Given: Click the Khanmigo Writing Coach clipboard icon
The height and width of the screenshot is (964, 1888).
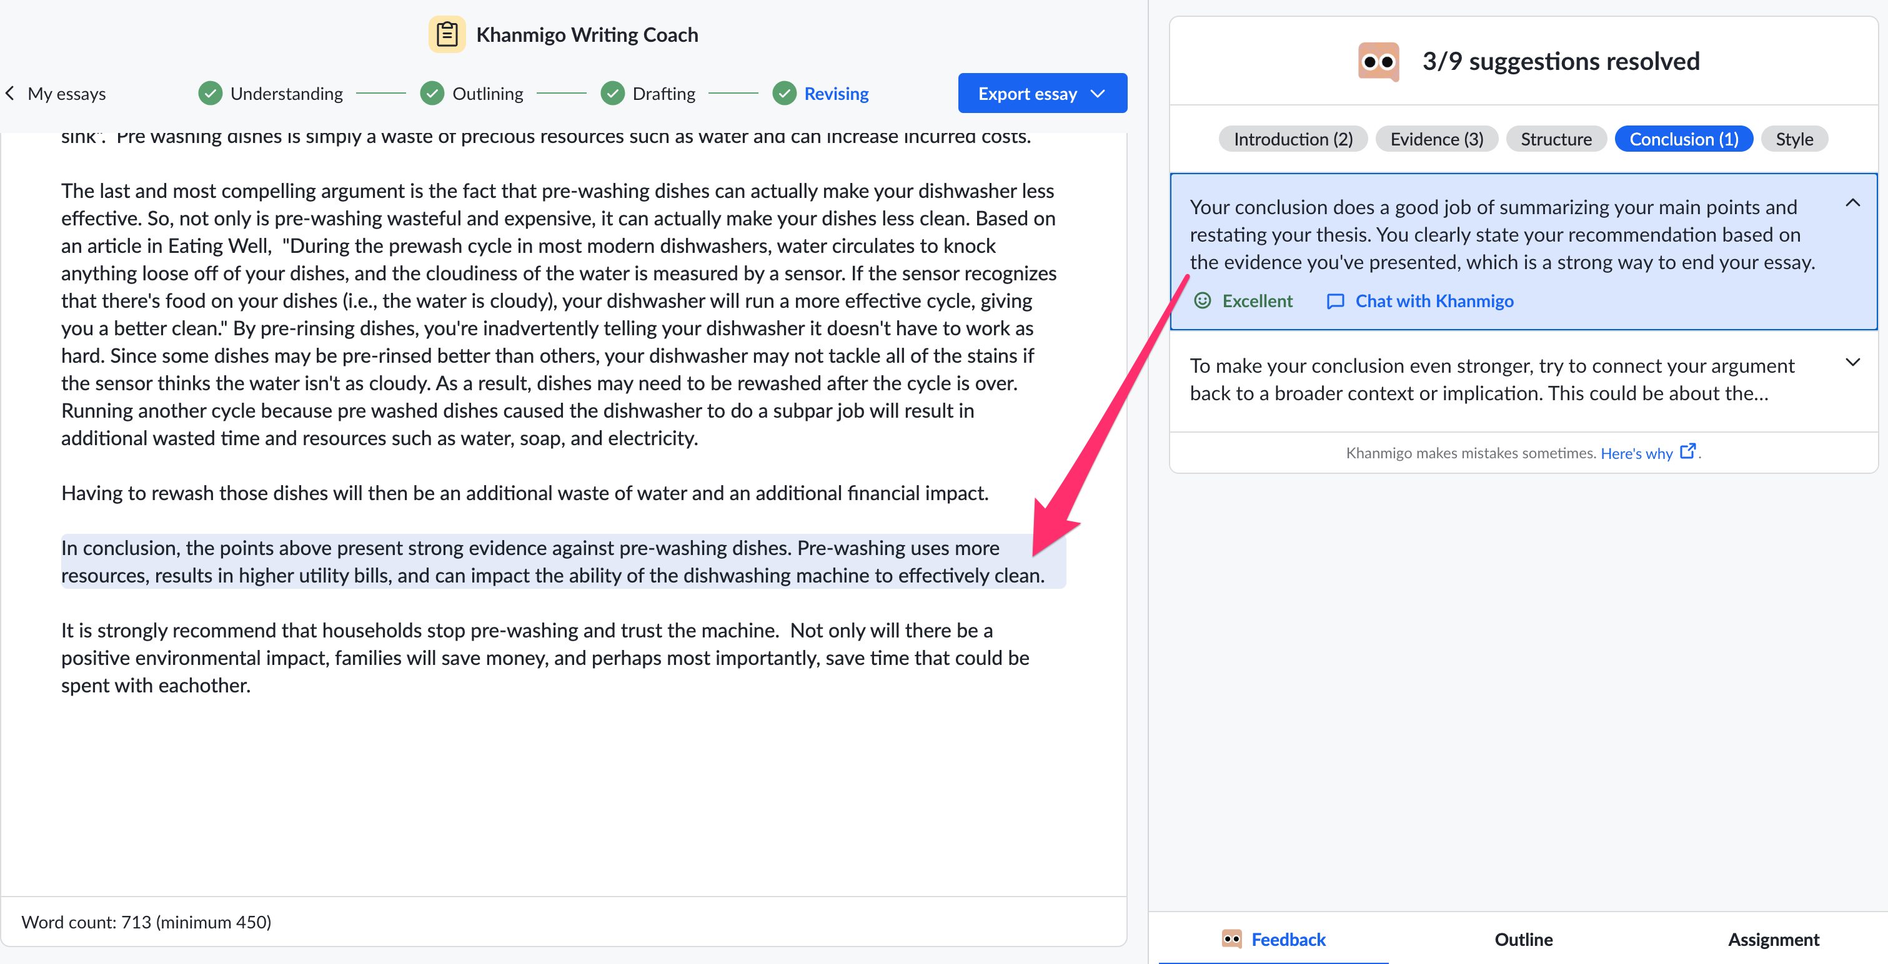Looking at the screenshot, I should pos(447,34).
